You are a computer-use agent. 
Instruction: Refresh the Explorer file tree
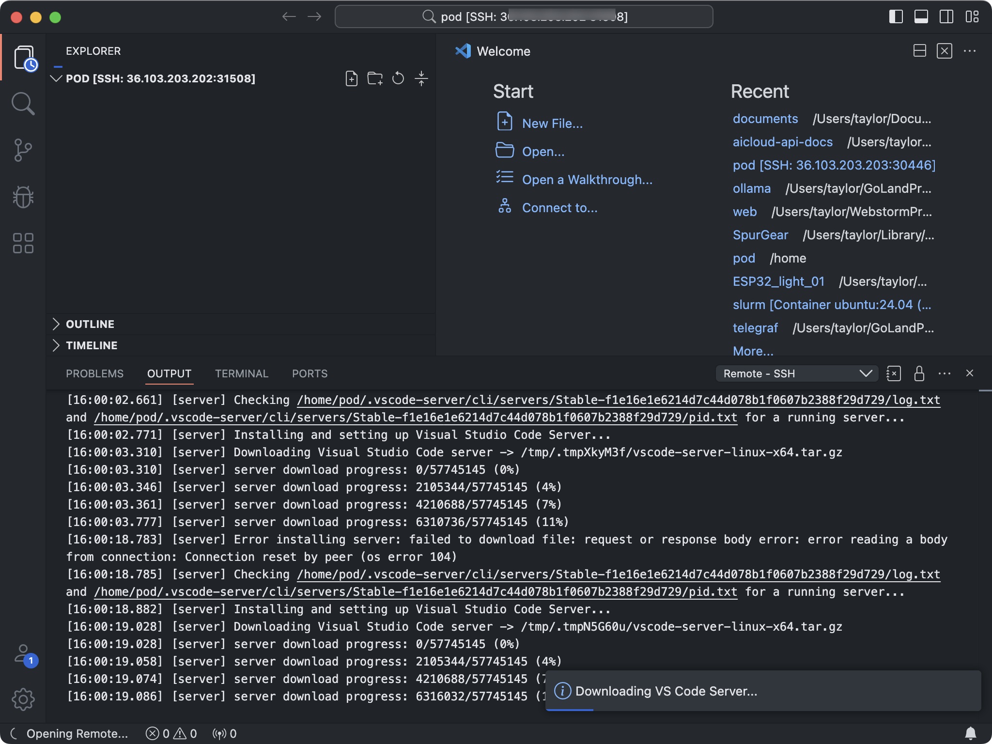pos(398,78)
